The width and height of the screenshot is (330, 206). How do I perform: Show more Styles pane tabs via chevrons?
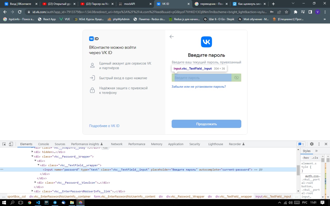[x=316, y=151]
